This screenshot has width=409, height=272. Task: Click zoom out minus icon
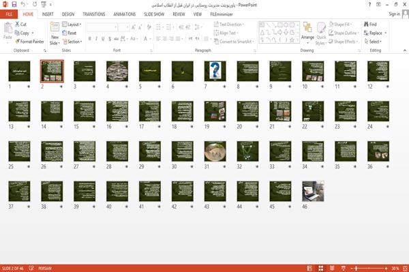352,269
